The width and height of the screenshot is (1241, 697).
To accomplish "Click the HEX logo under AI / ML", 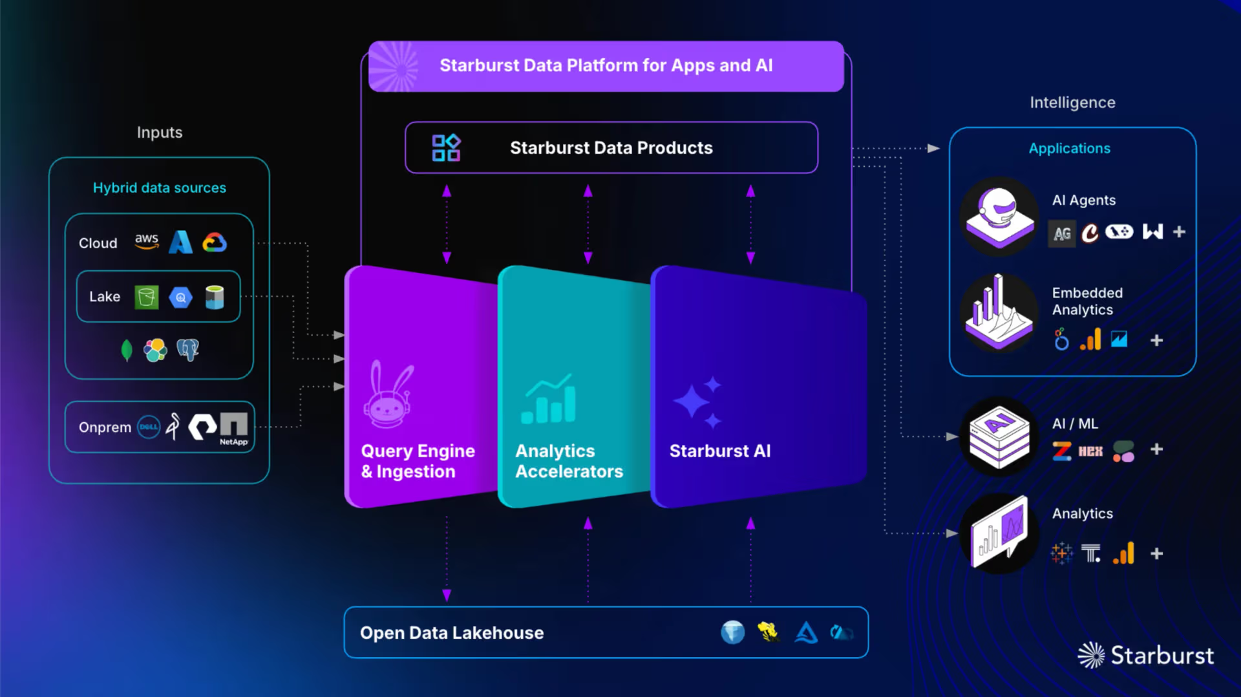I will 1090,451.
